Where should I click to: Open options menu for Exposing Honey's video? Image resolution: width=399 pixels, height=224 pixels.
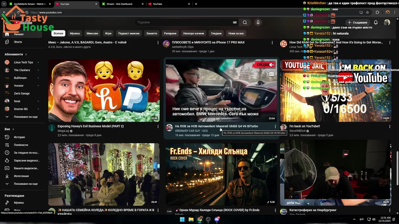click(158, 126)
